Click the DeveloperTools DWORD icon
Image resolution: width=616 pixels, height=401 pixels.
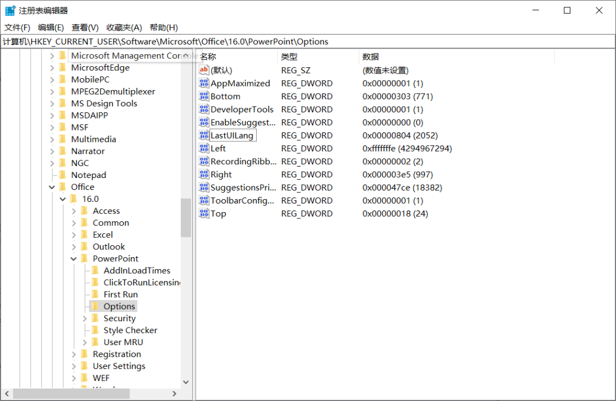click(x=204, y=109)
